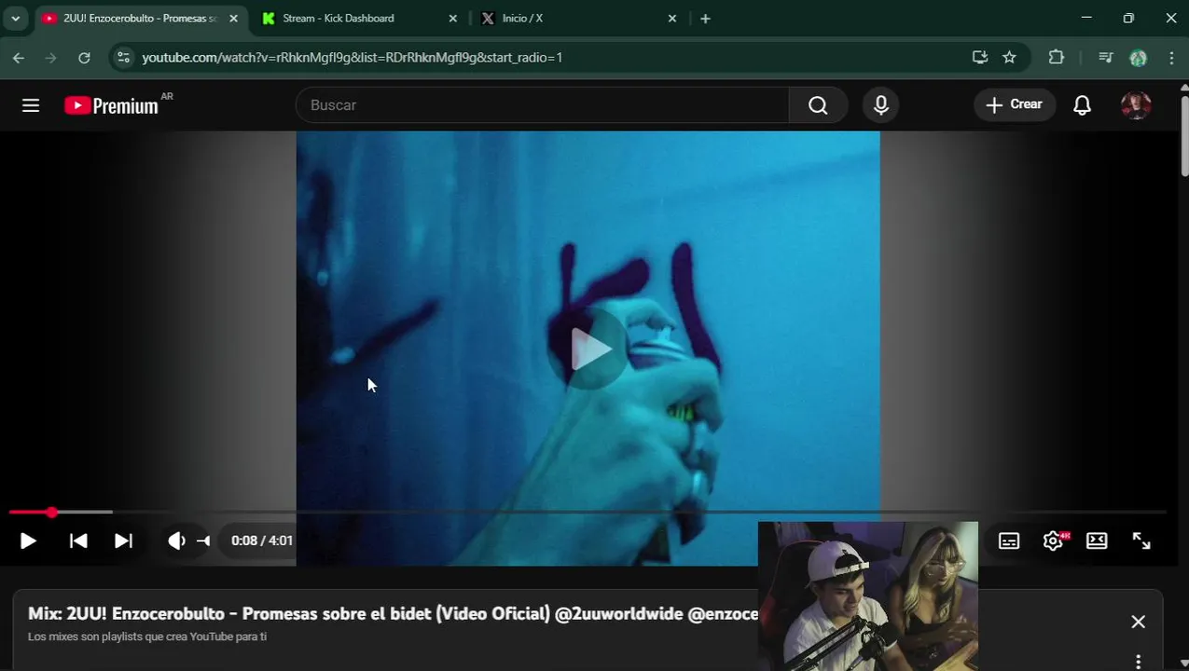Open notifications bell
Image resolution: width=1189 pixels, height=671 pixels.
pyautogui.click(x=1082, y=105)
